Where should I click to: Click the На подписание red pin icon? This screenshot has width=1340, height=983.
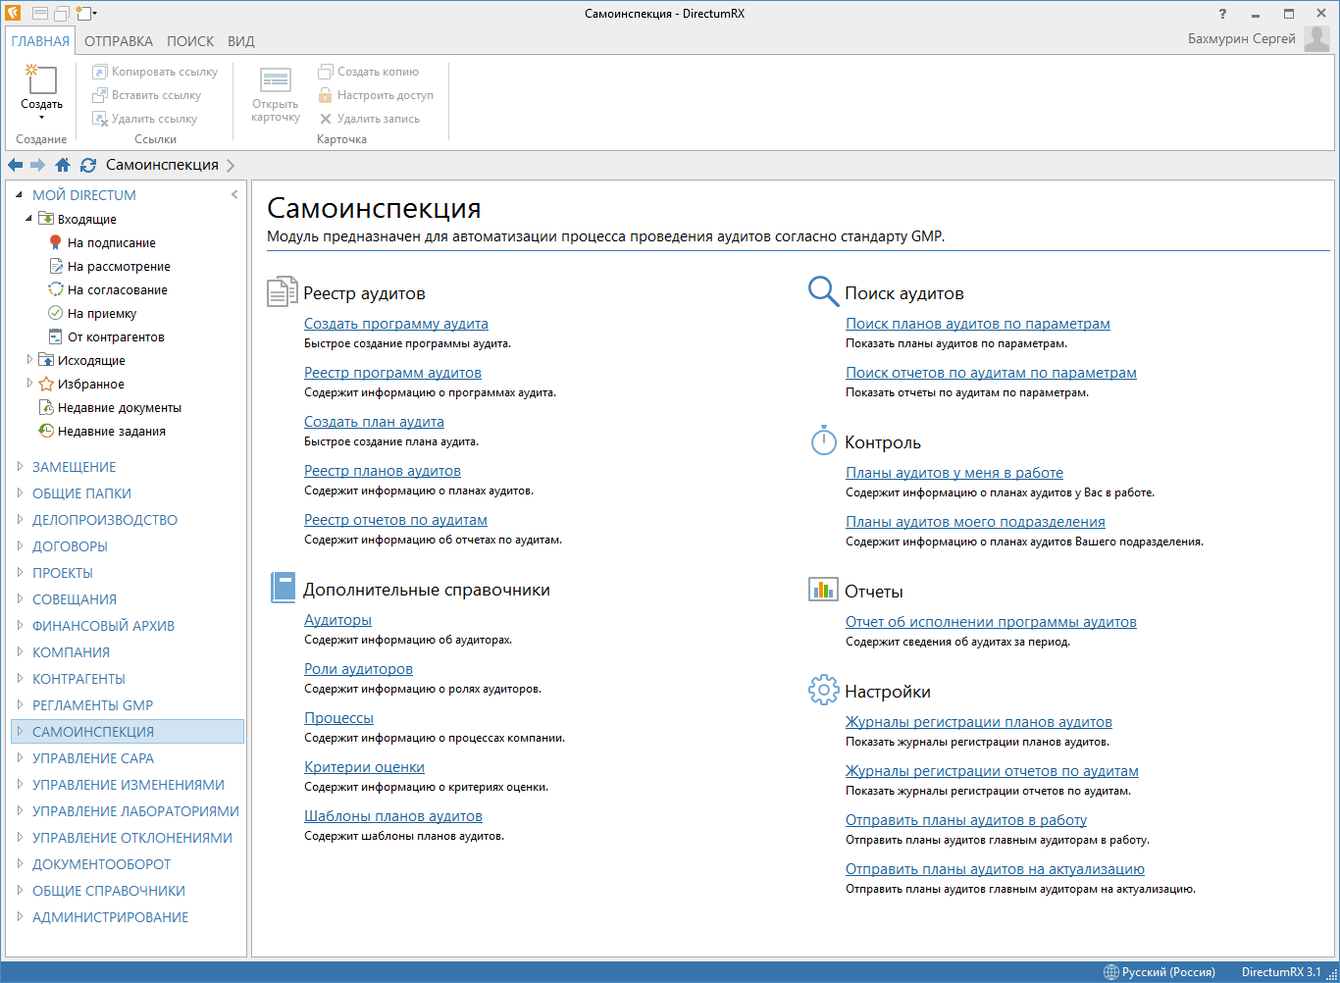(56, 242)
